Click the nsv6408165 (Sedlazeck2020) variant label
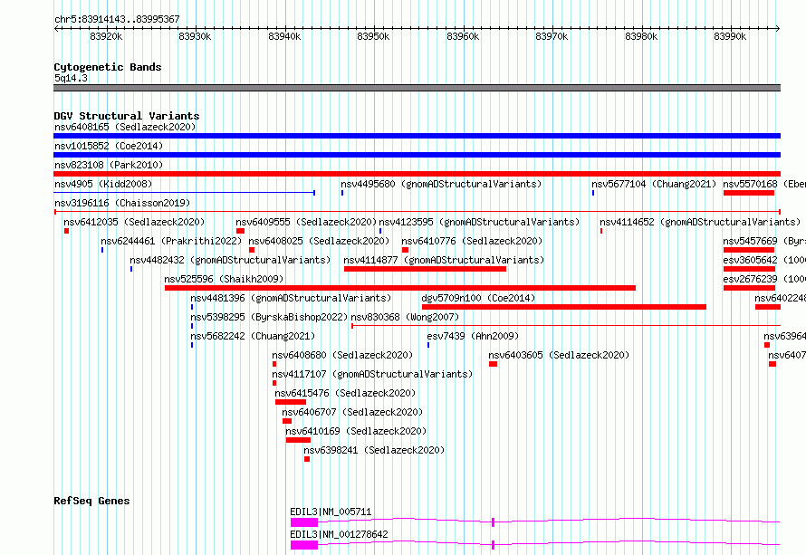The height and width of the screenshot is (555, 806). (125, 127)
